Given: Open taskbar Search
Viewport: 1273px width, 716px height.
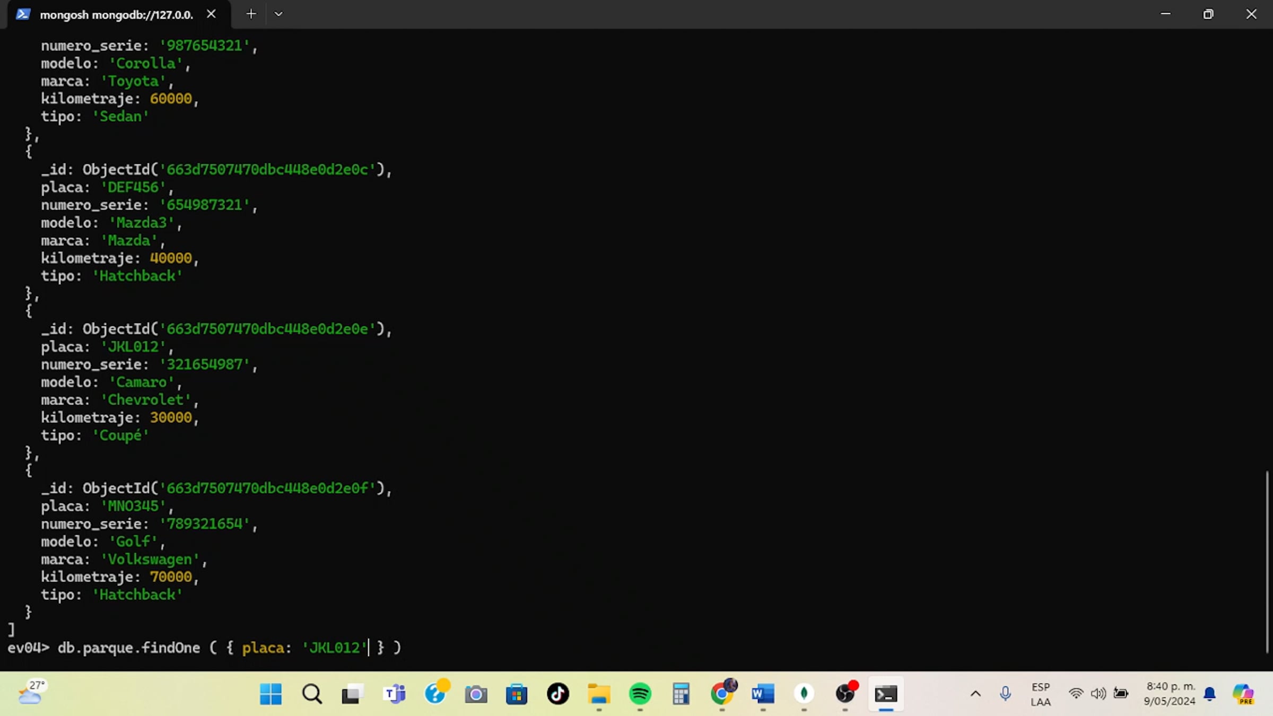Looking at the screenshot, I should [312, 694].
